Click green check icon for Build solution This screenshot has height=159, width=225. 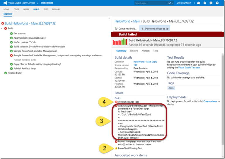pos(11,47)
